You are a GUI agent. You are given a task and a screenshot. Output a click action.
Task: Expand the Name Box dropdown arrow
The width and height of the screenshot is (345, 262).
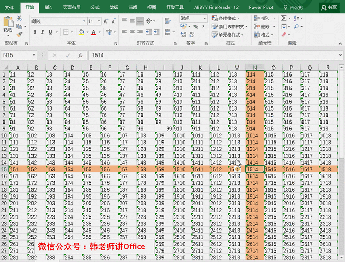[x=34, y=55]
